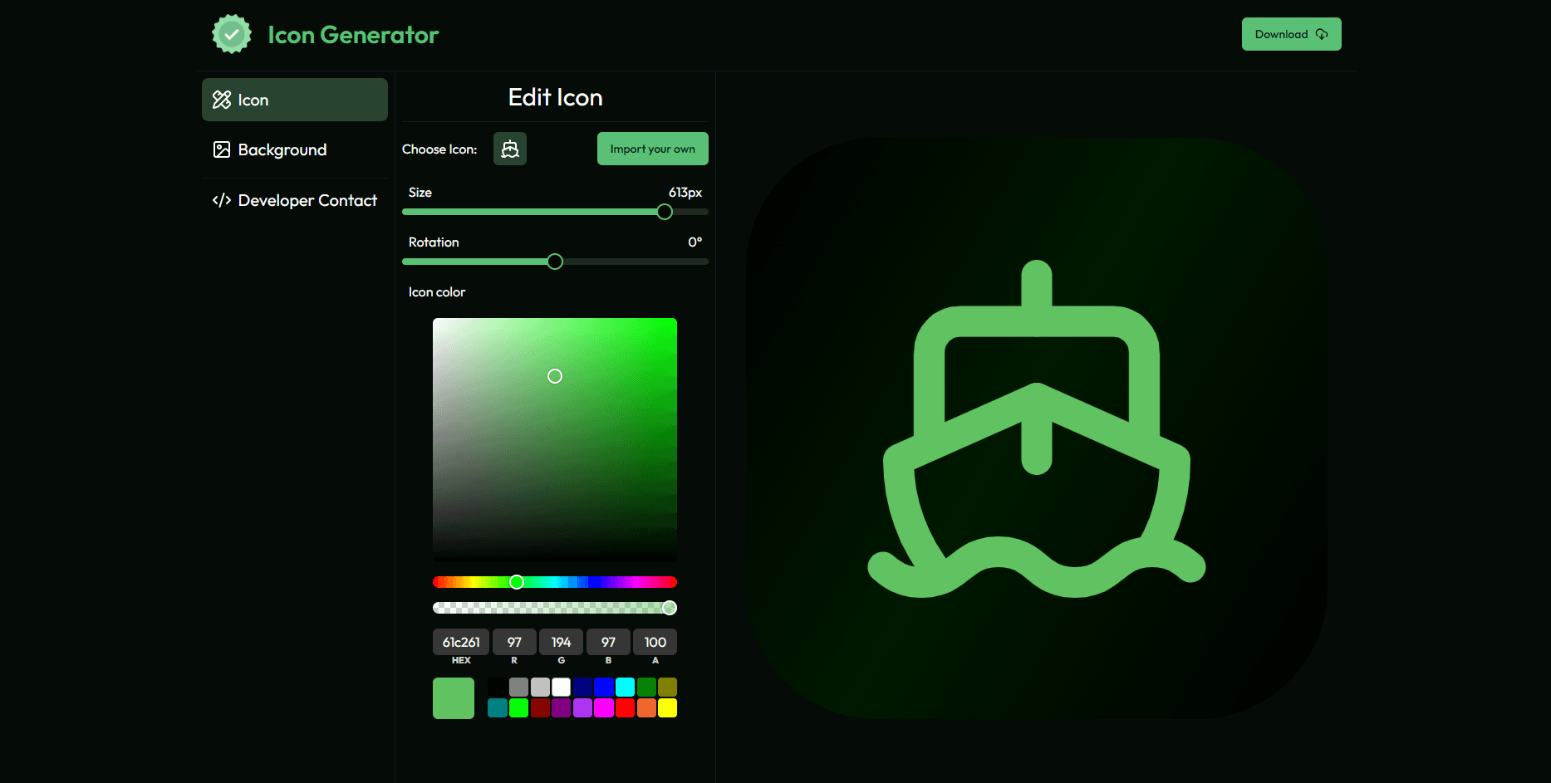
Task: Pick the magenta preset swatch
Action: point(604,708)
